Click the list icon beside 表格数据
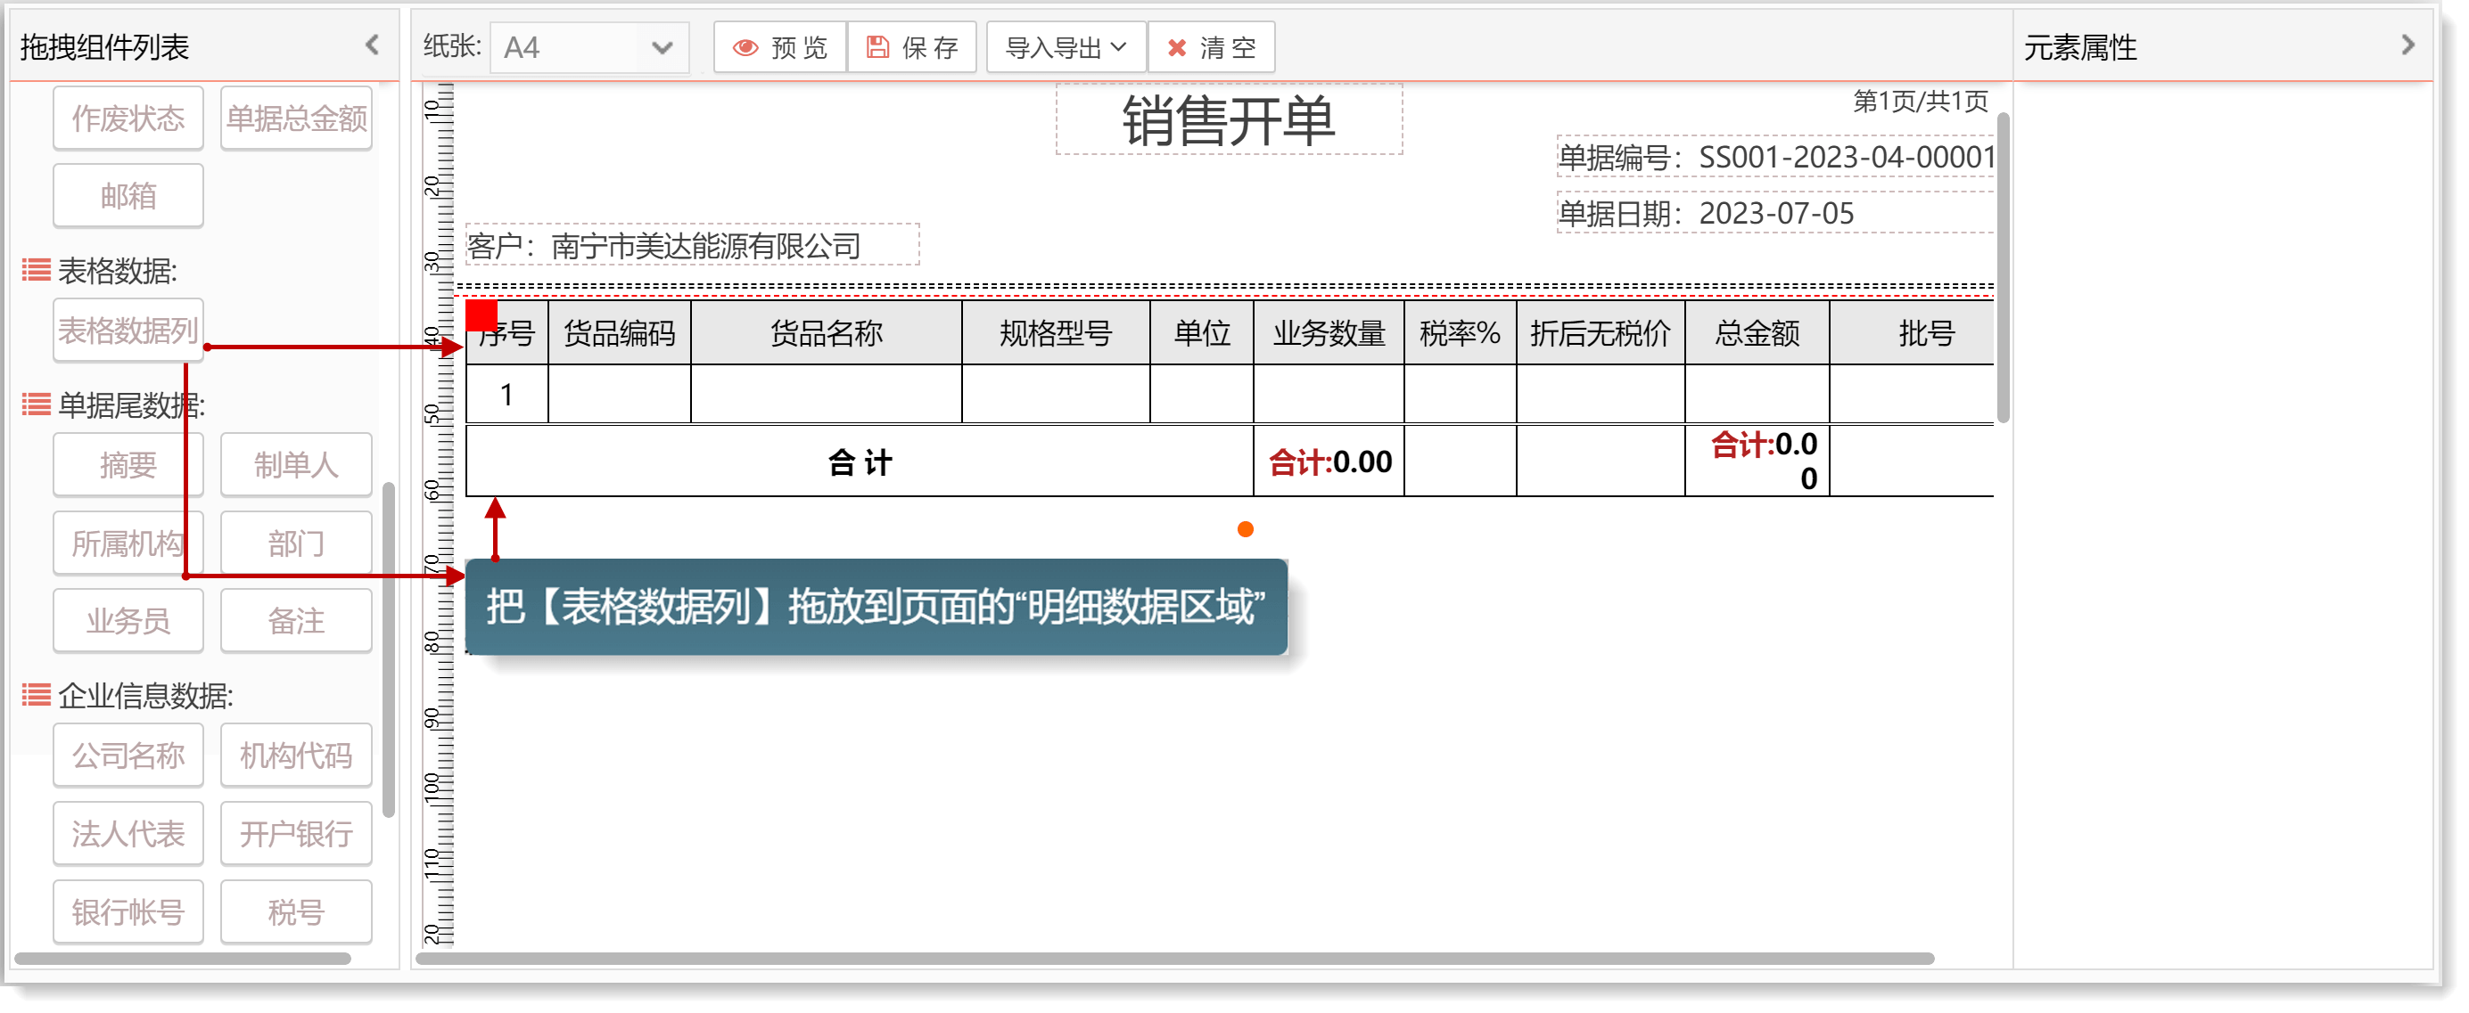Image resolution: width=2469 pixels, height=1013 pixels. pos(37,271)
